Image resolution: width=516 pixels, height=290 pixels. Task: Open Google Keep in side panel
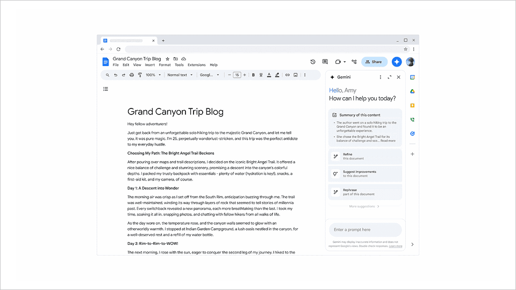412,106
